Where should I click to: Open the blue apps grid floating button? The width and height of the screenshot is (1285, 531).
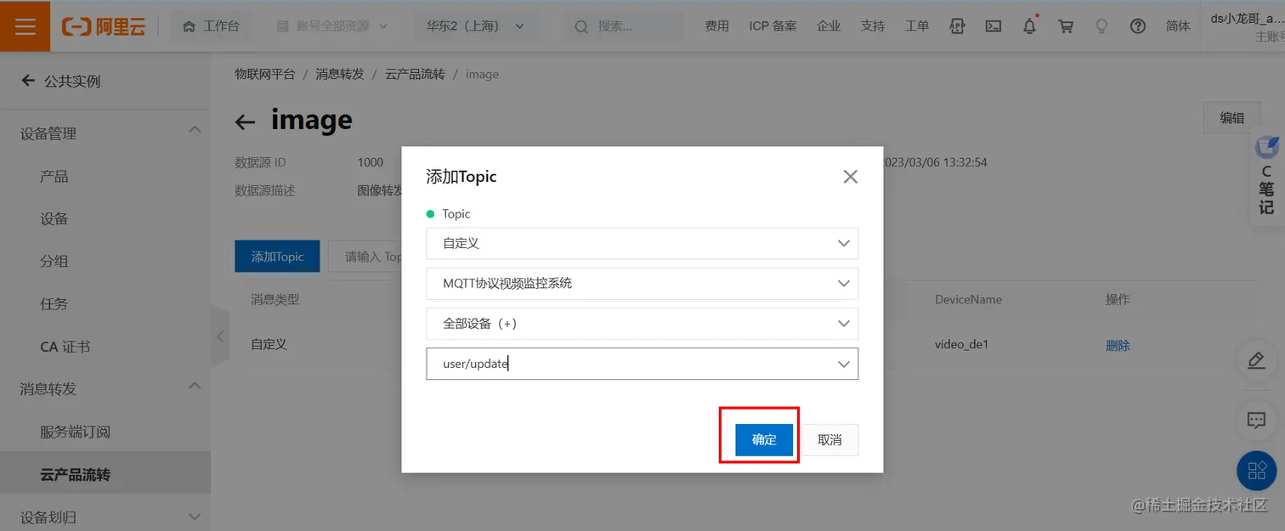(x=1257, y=470)
